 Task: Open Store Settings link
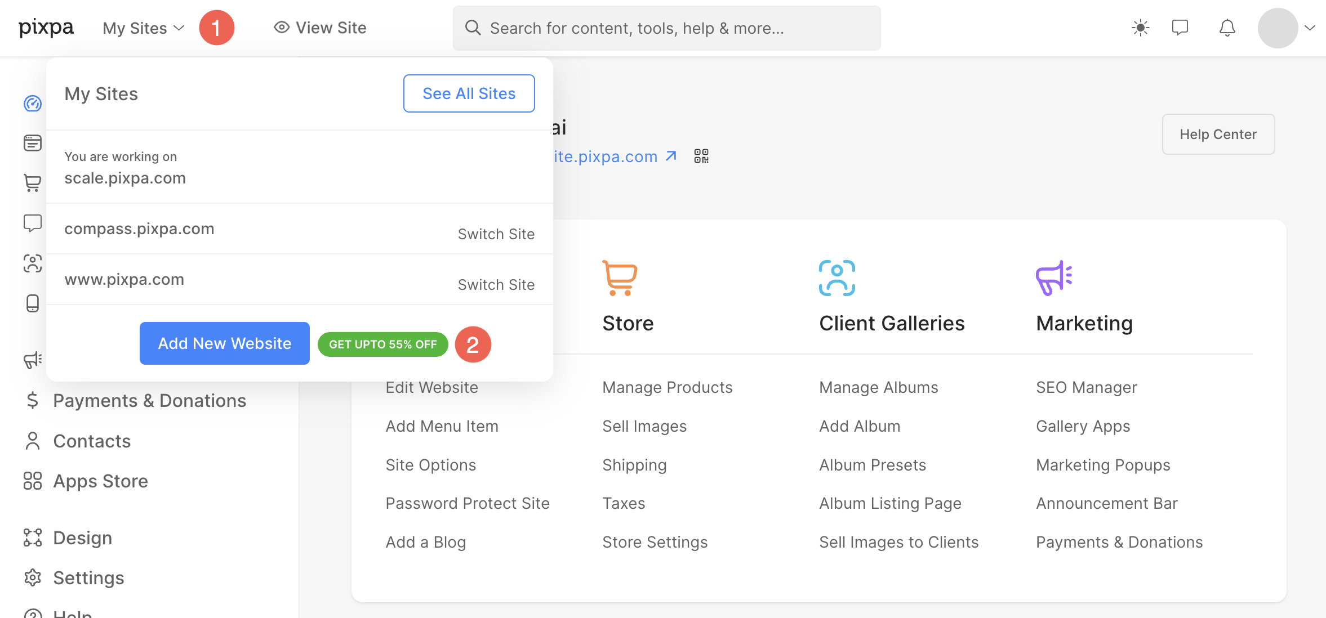(x=655, y=542)
